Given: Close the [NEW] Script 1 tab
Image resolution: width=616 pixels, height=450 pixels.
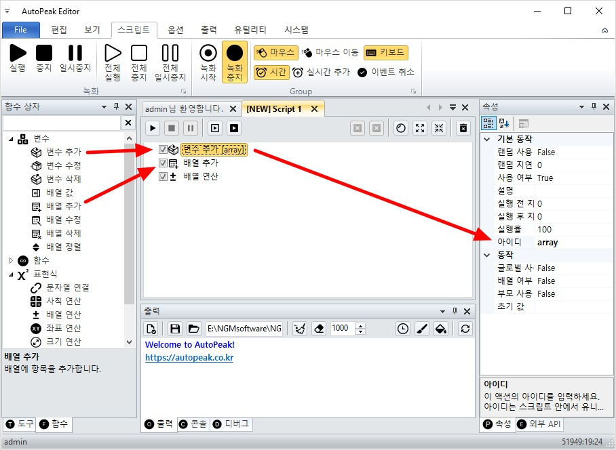Looking at the screenshot, I should [x=314, y=109].
